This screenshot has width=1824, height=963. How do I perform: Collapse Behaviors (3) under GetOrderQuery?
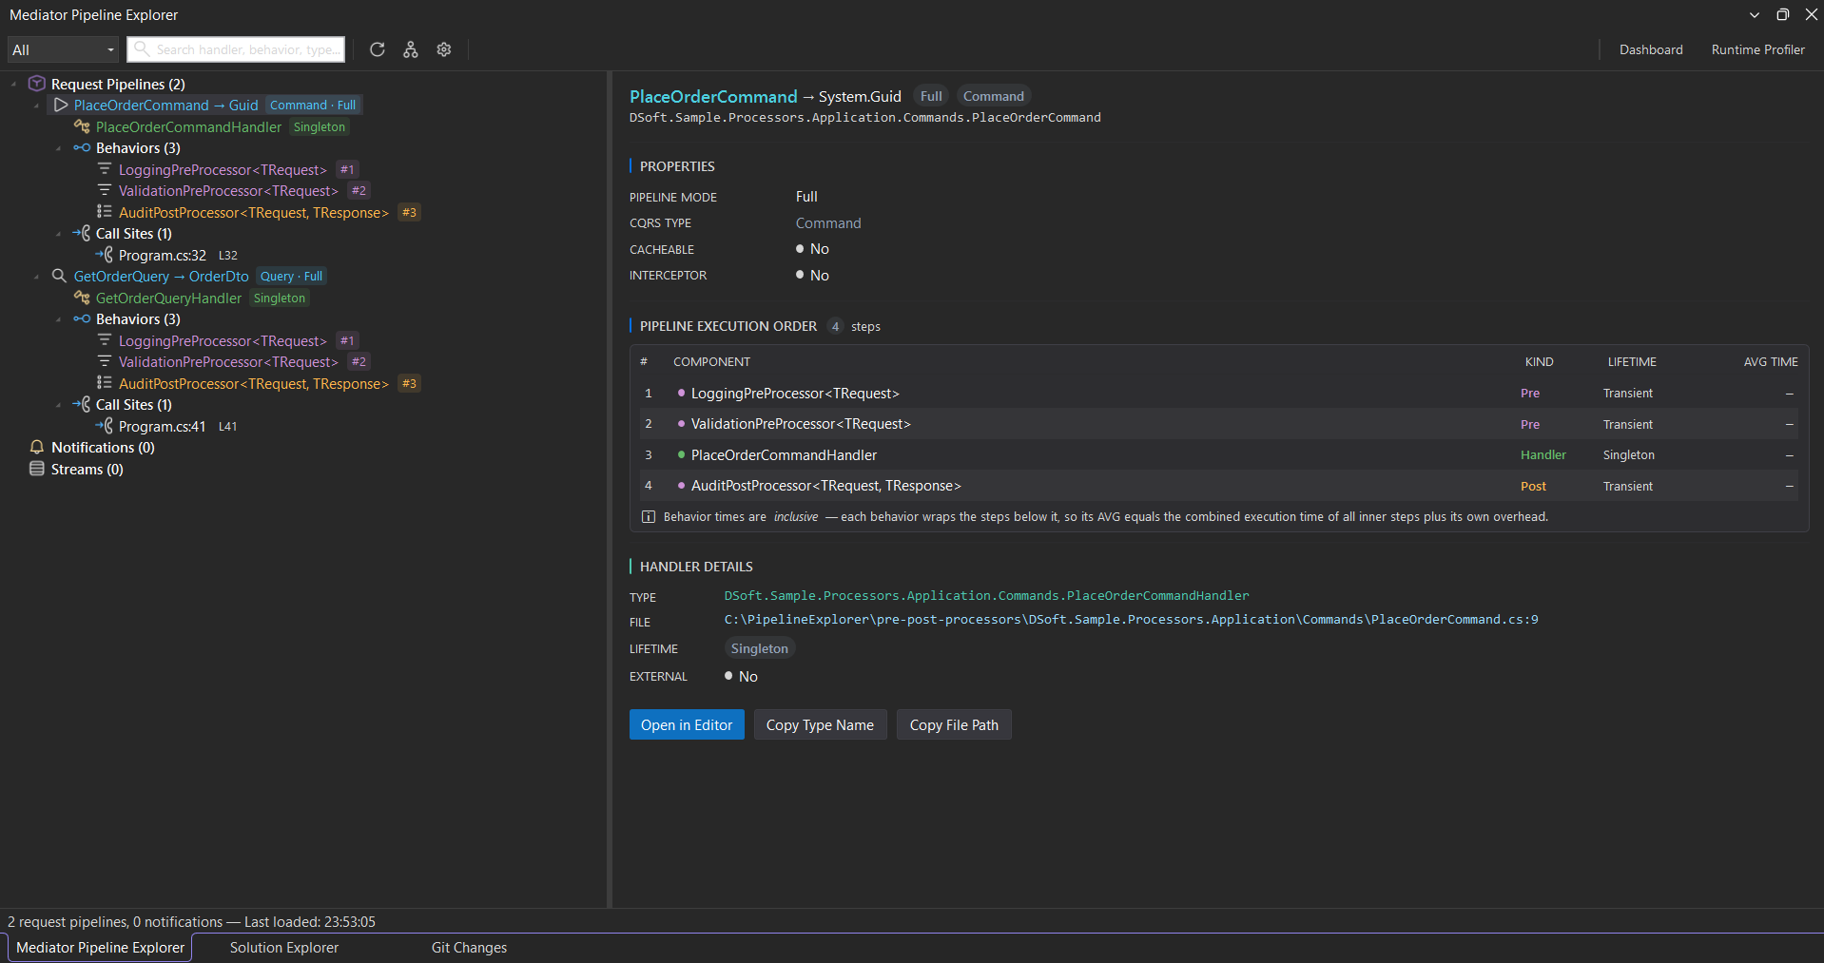(59, 319)
